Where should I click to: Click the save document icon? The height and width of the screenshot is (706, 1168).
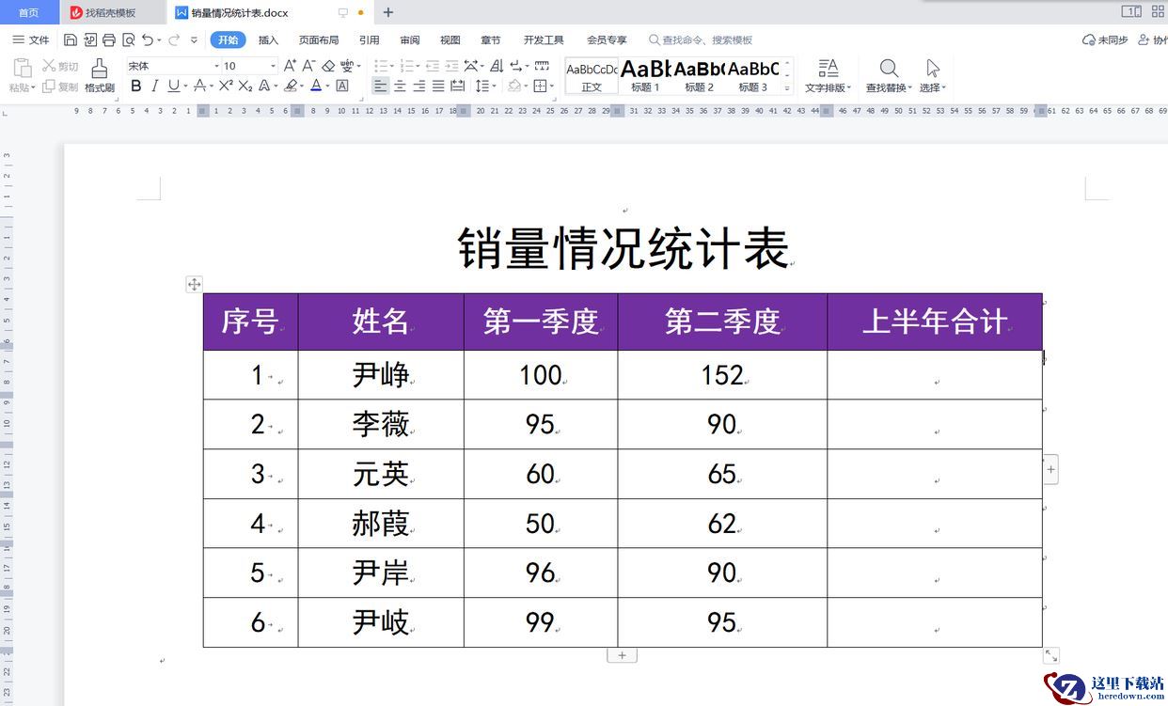(x=71, y=39)
